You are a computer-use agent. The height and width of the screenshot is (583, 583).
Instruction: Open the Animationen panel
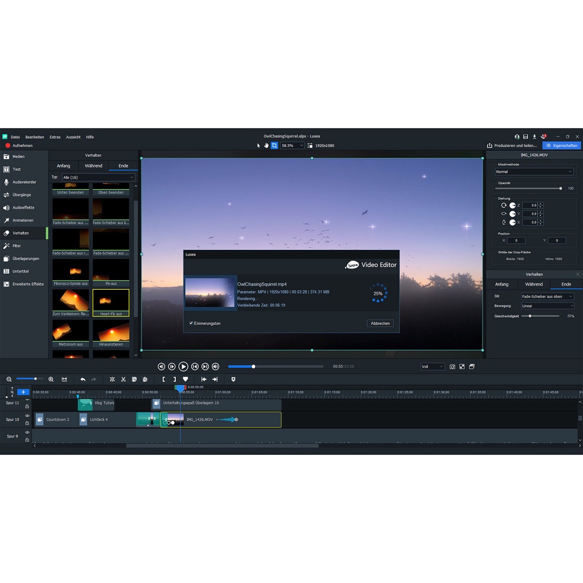point(24,220)
